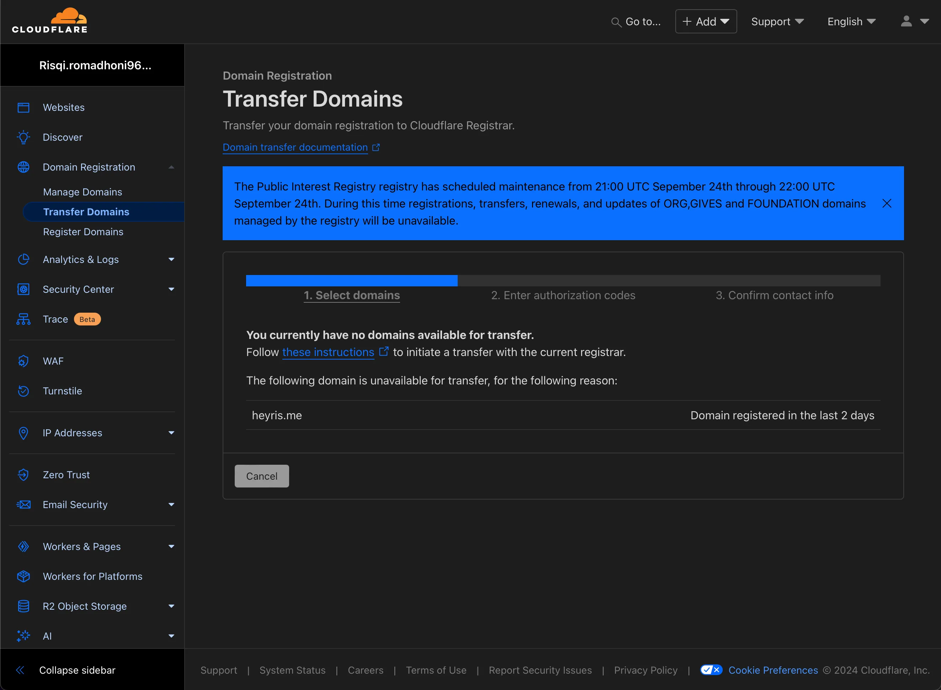The image size is (941, 690).
Task: Open search with the magnifier icon
Action: pyautogui.click(x=616, y=22)
